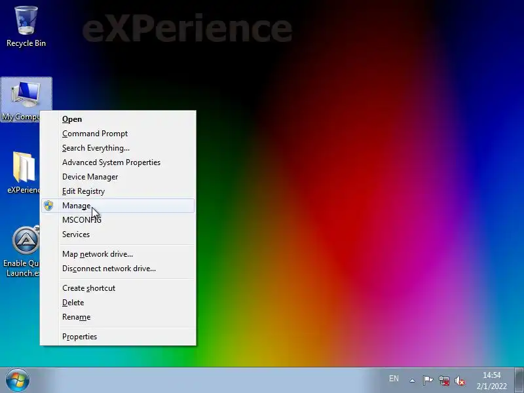Choose Delete in the context menu
Viewport: 524px width, 393px height.
click(x=118, y=303)
